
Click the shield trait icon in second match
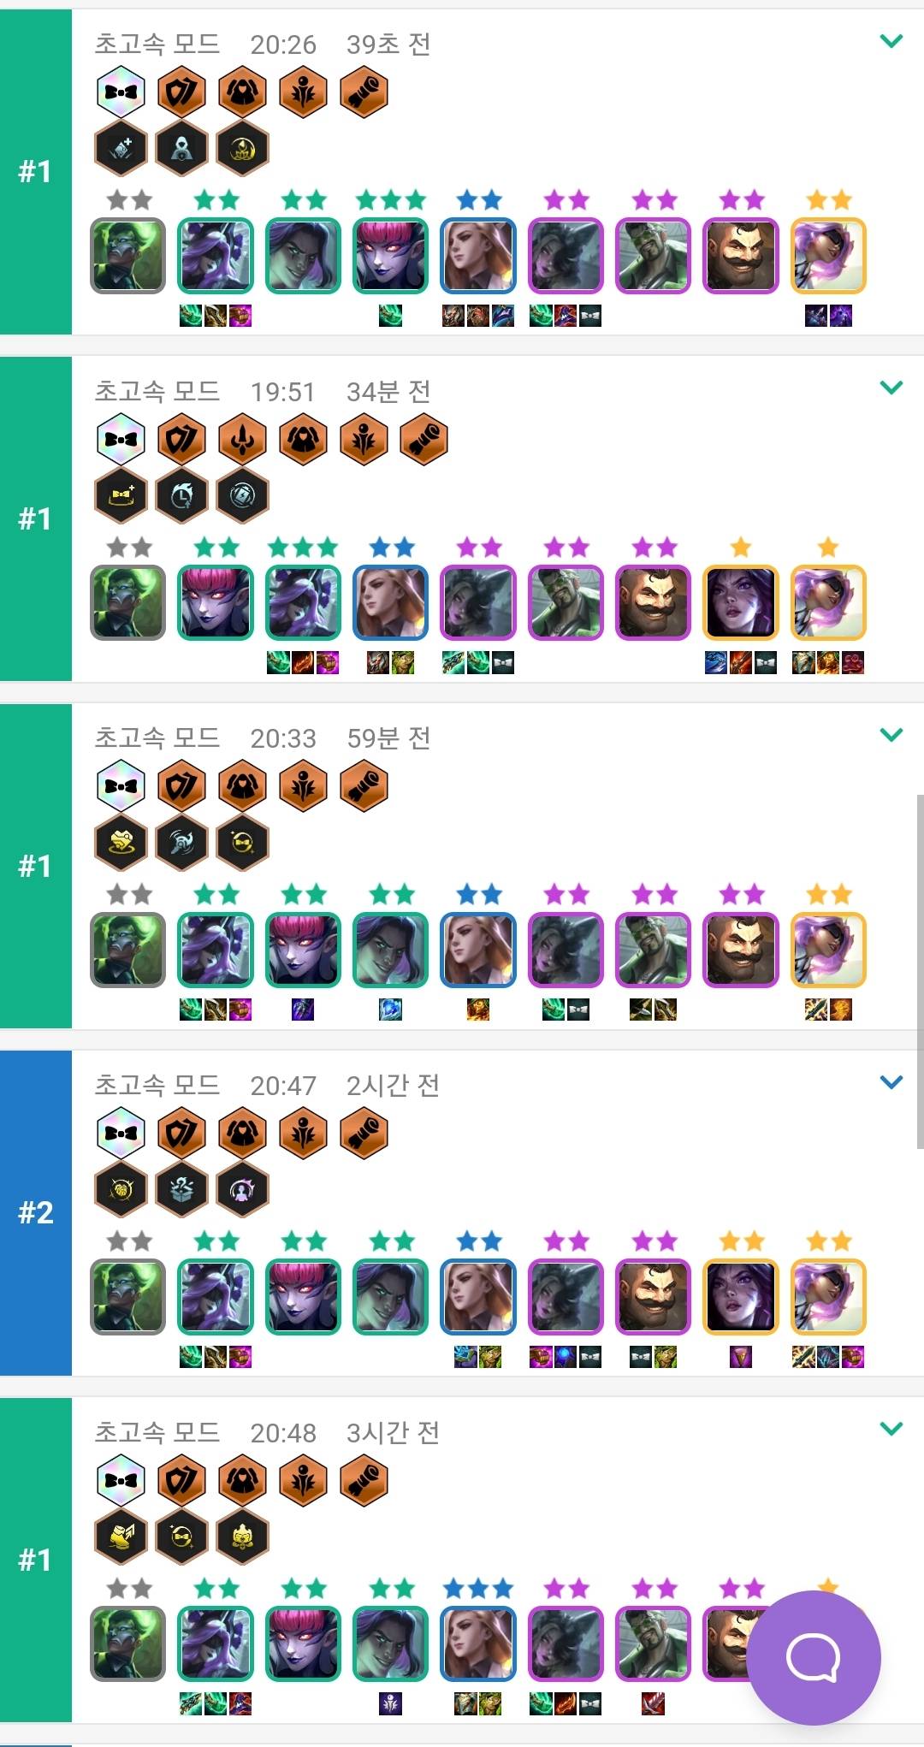(181, 439)
